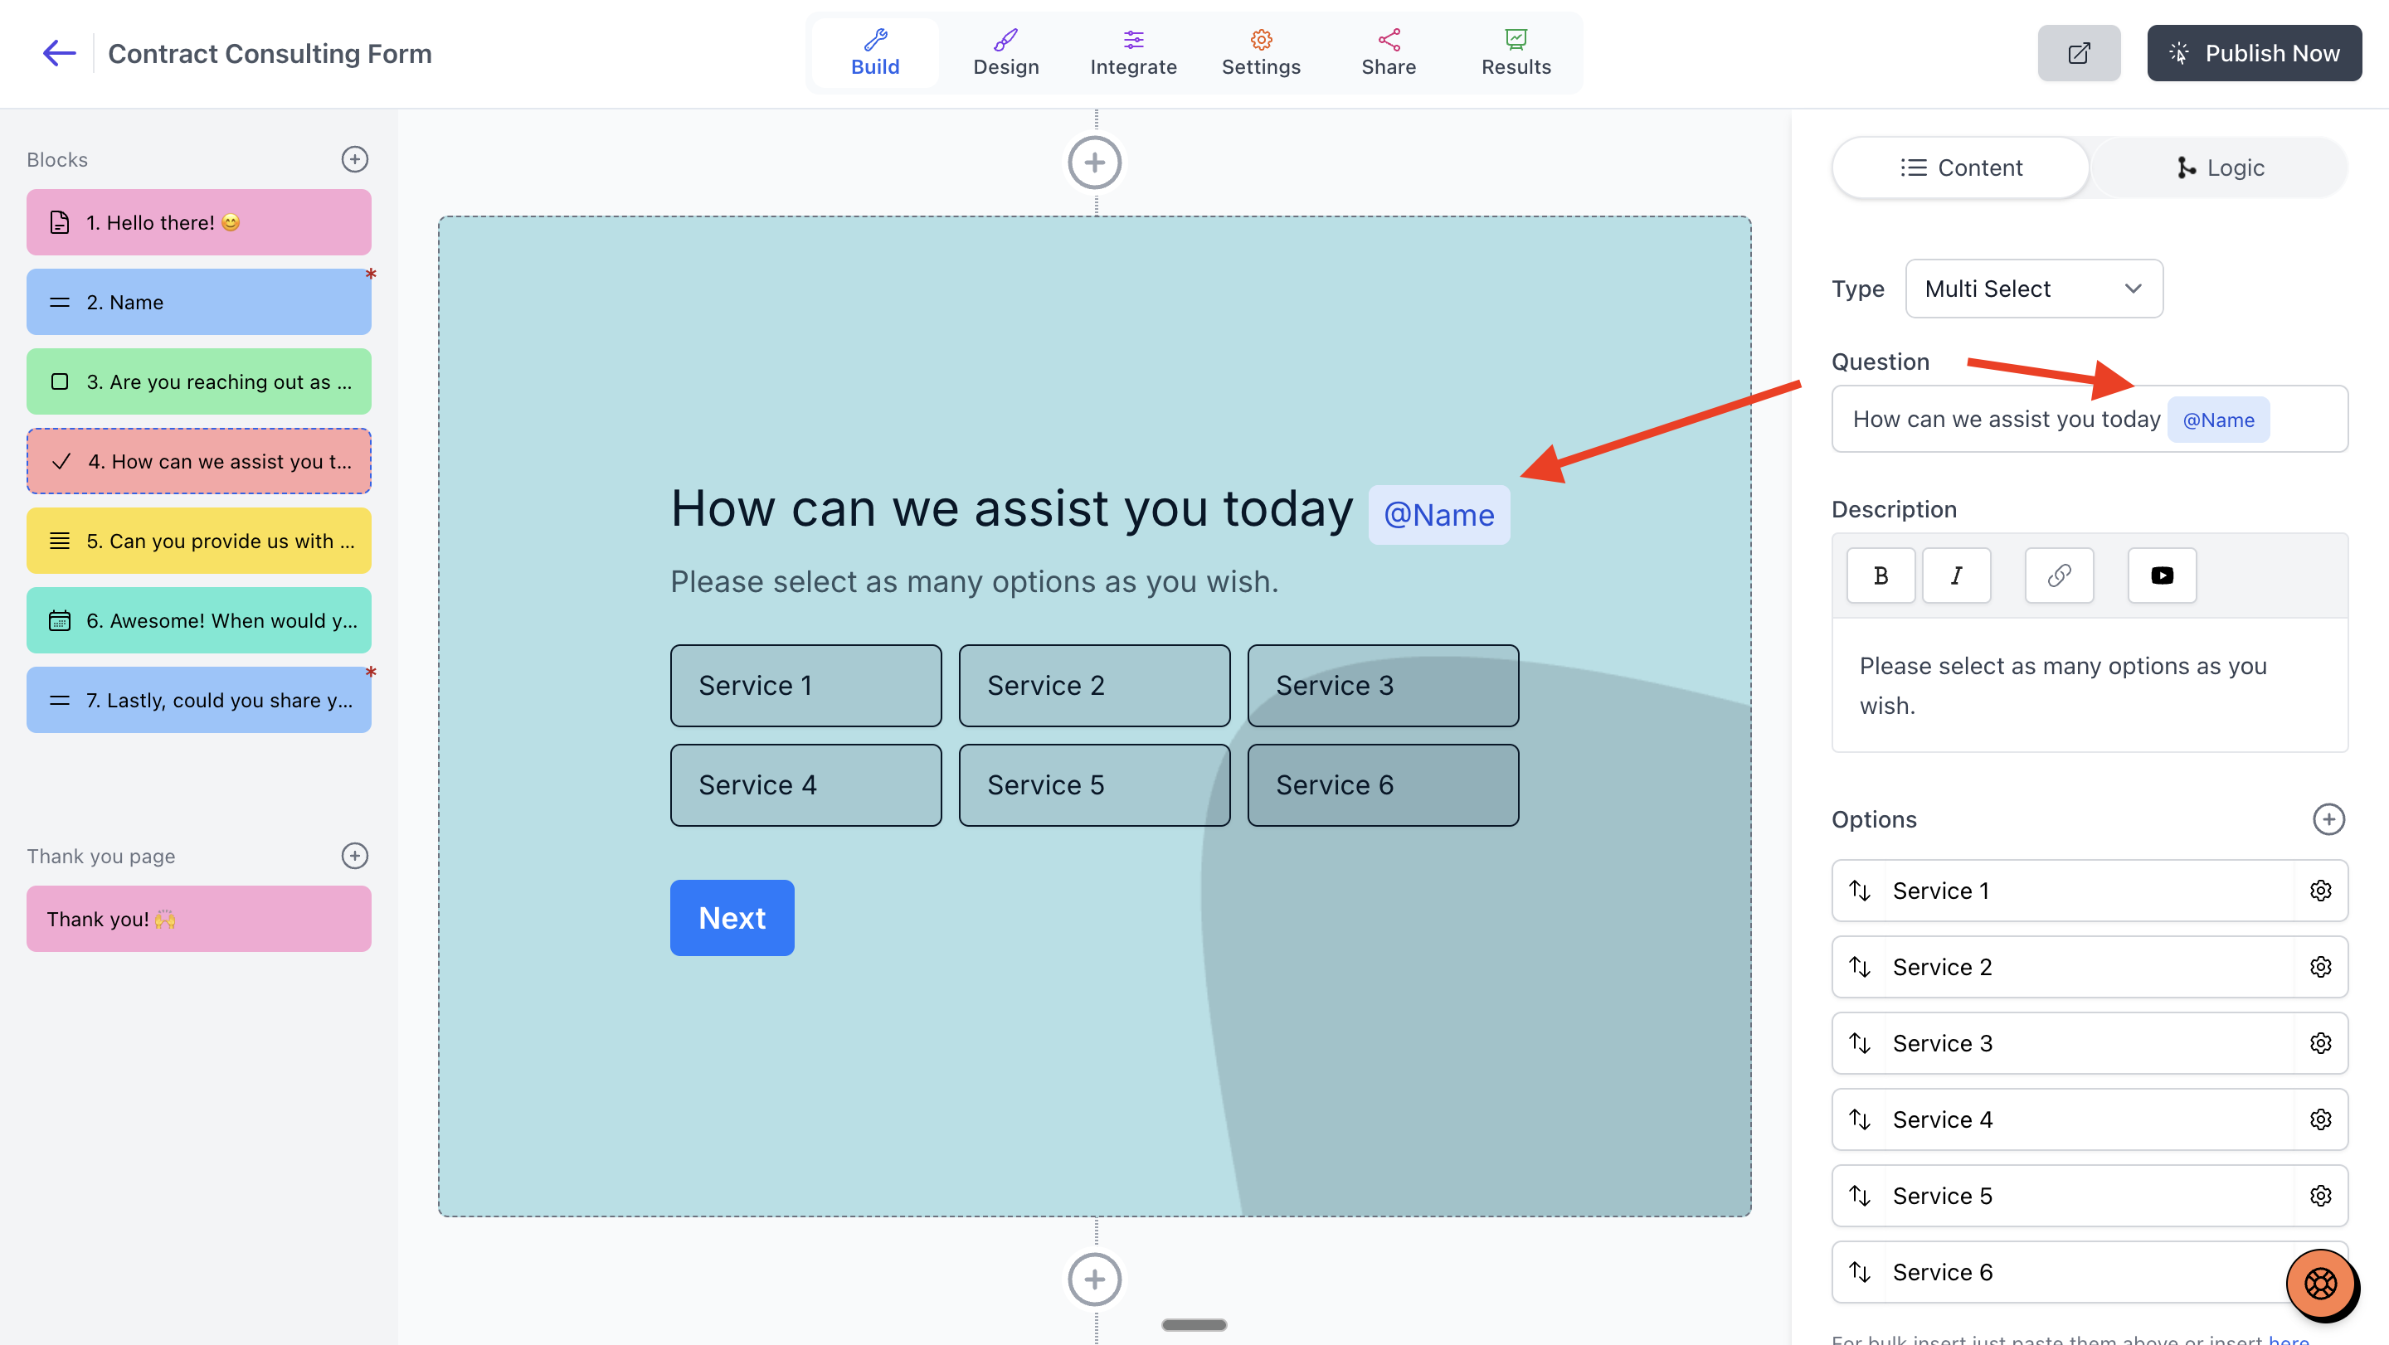Open the Share tab

click(x=1389, y=53)
